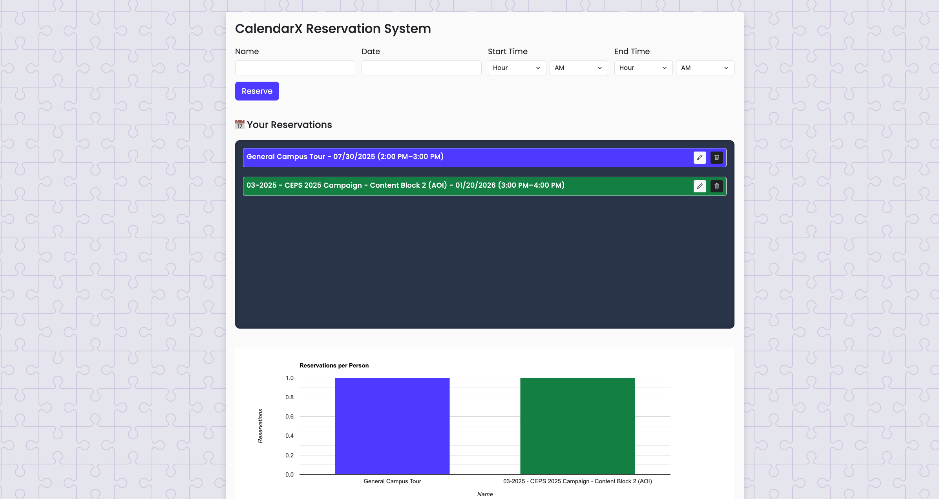Open the End Time hour dropdown
Screen dimensions: 939x499
643,68
